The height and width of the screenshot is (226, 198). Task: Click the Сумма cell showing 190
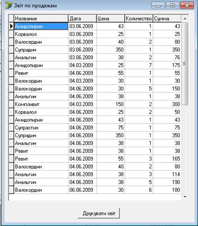167,182
